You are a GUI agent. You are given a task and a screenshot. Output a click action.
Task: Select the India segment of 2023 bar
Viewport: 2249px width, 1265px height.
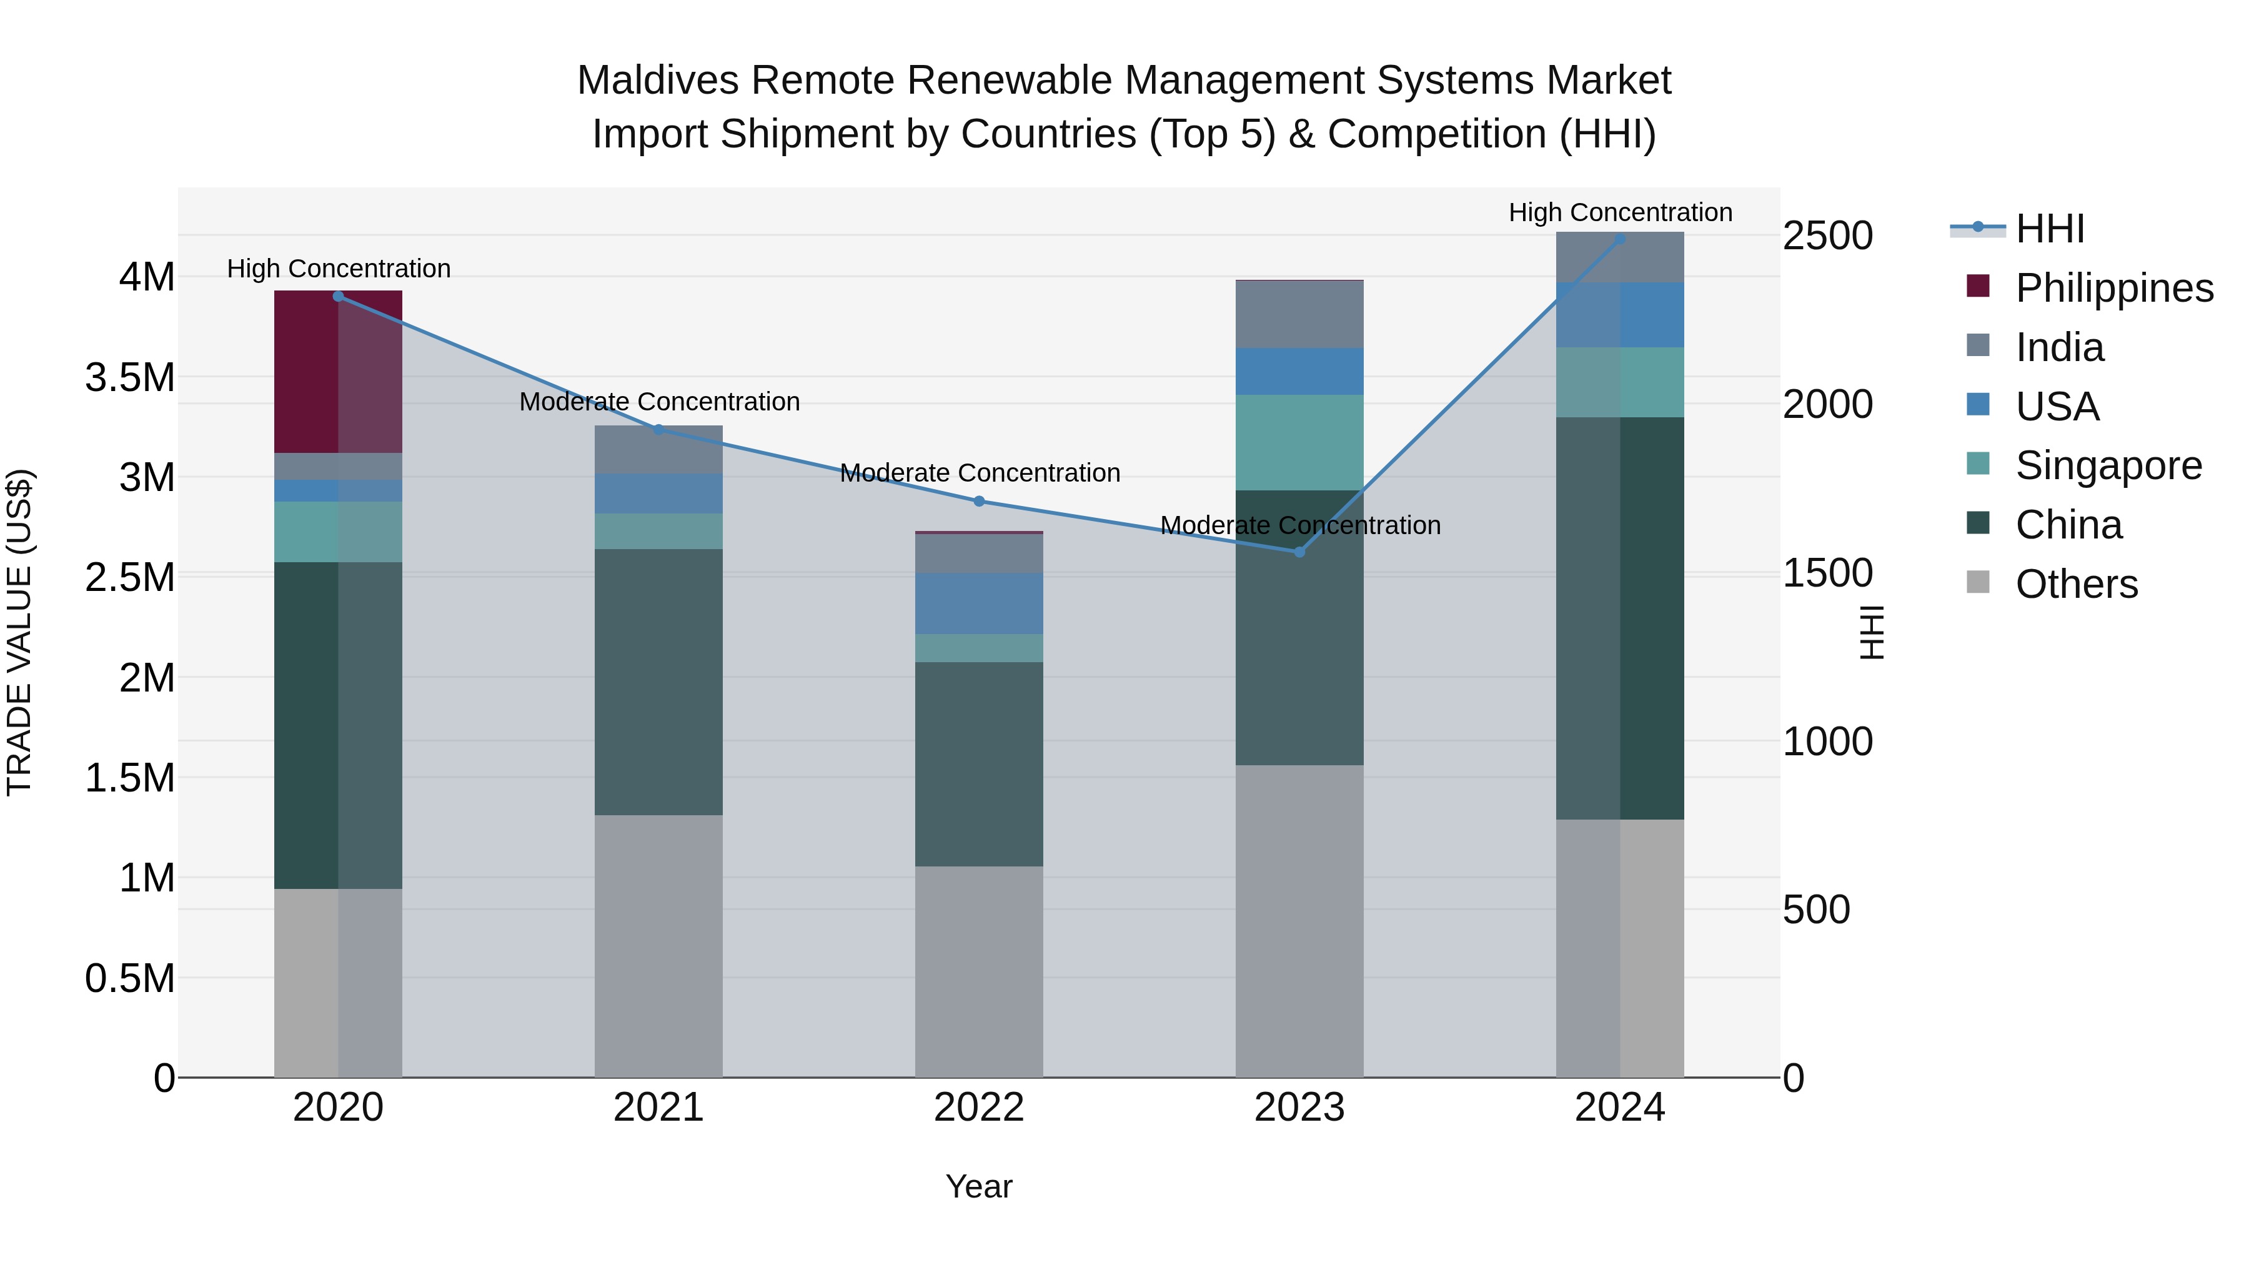point(1299,314)
